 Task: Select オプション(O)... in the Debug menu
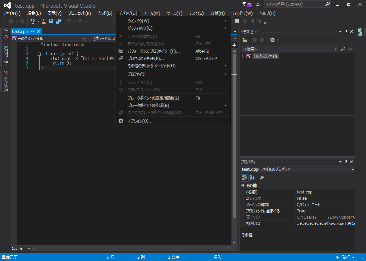click(140, 121)
